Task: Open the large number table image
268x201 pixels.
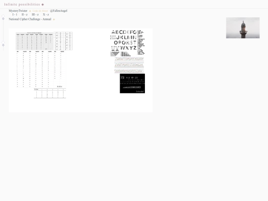Action: [41, 69]
